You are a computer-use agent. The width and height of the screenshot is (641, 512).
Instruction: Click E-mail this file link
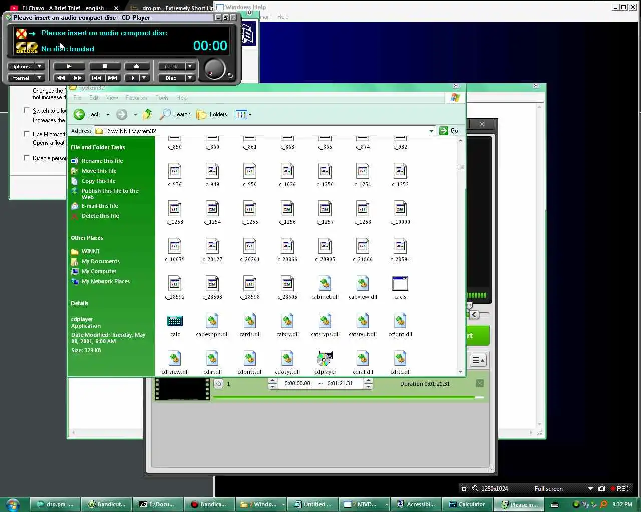point(100,206)
